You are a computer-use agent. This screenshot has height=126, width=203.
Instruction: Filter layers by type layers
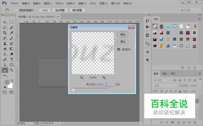(185, 80)
